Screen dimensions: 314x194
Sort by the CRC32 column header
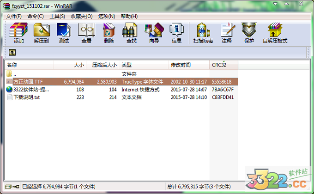[224, 65]
